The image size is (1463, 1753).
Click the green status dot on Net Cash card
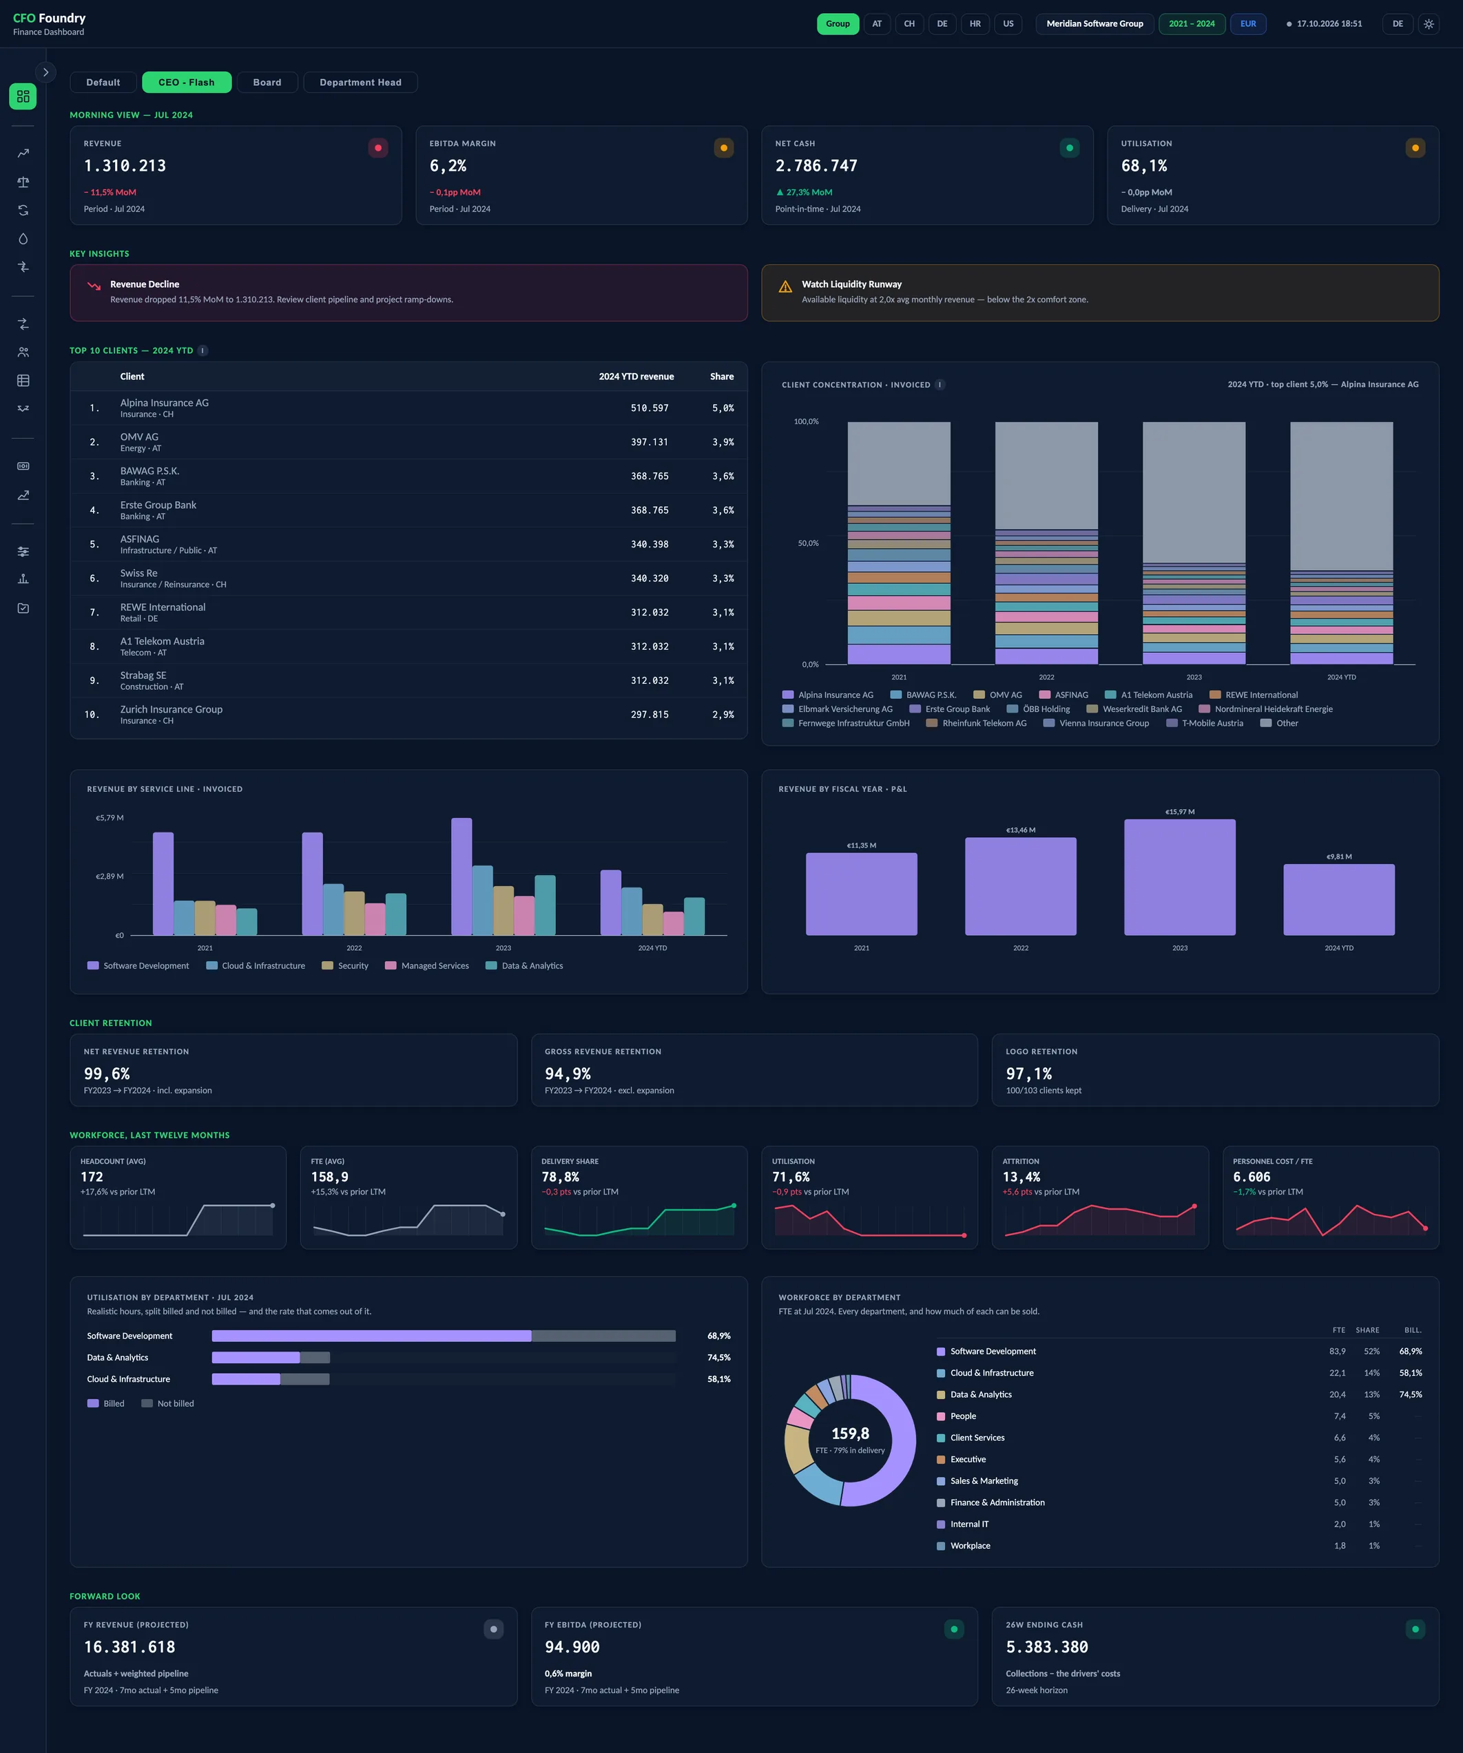(1070, 148)
